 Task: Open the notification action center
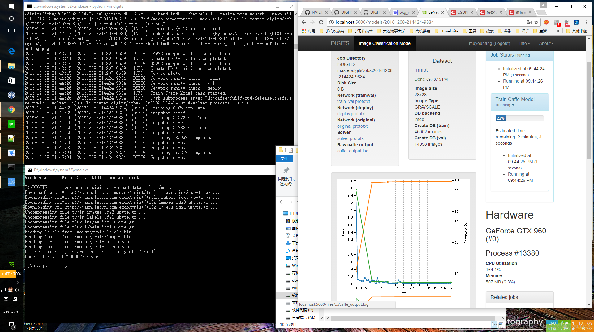pyautogui.click(x=12, y=325)
